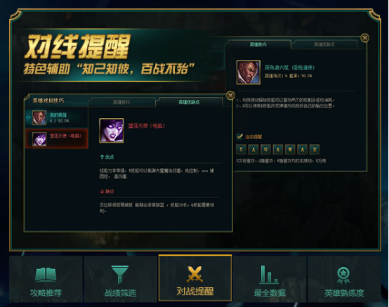Close the 英雄对局技巧 panel
Viewport: 389px width, 307px height.
[x=230, y=96]
